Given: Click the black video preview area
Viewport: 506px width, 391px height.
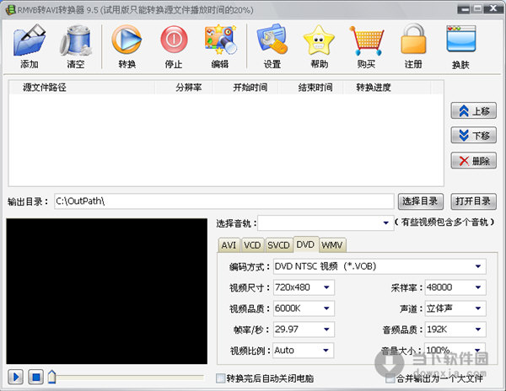Looking at the screenshot, I should pos(107,292).
